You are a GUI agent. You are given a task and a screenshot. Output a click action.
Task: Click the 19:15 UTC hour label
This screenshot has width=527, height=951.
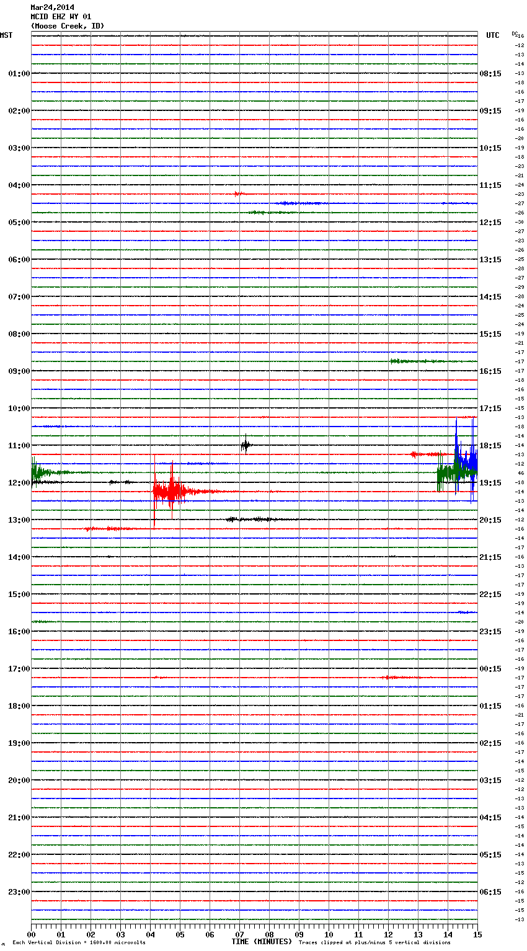click(x=490, y=483)
